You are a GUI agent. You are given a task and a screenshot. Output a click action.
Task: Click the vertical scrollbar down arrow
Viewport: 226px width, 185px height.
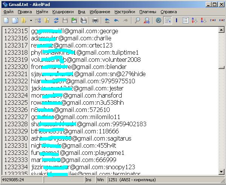point(222,173)
